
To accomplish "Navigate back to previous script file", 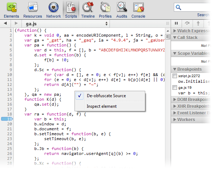I will [x=5, y=23].
